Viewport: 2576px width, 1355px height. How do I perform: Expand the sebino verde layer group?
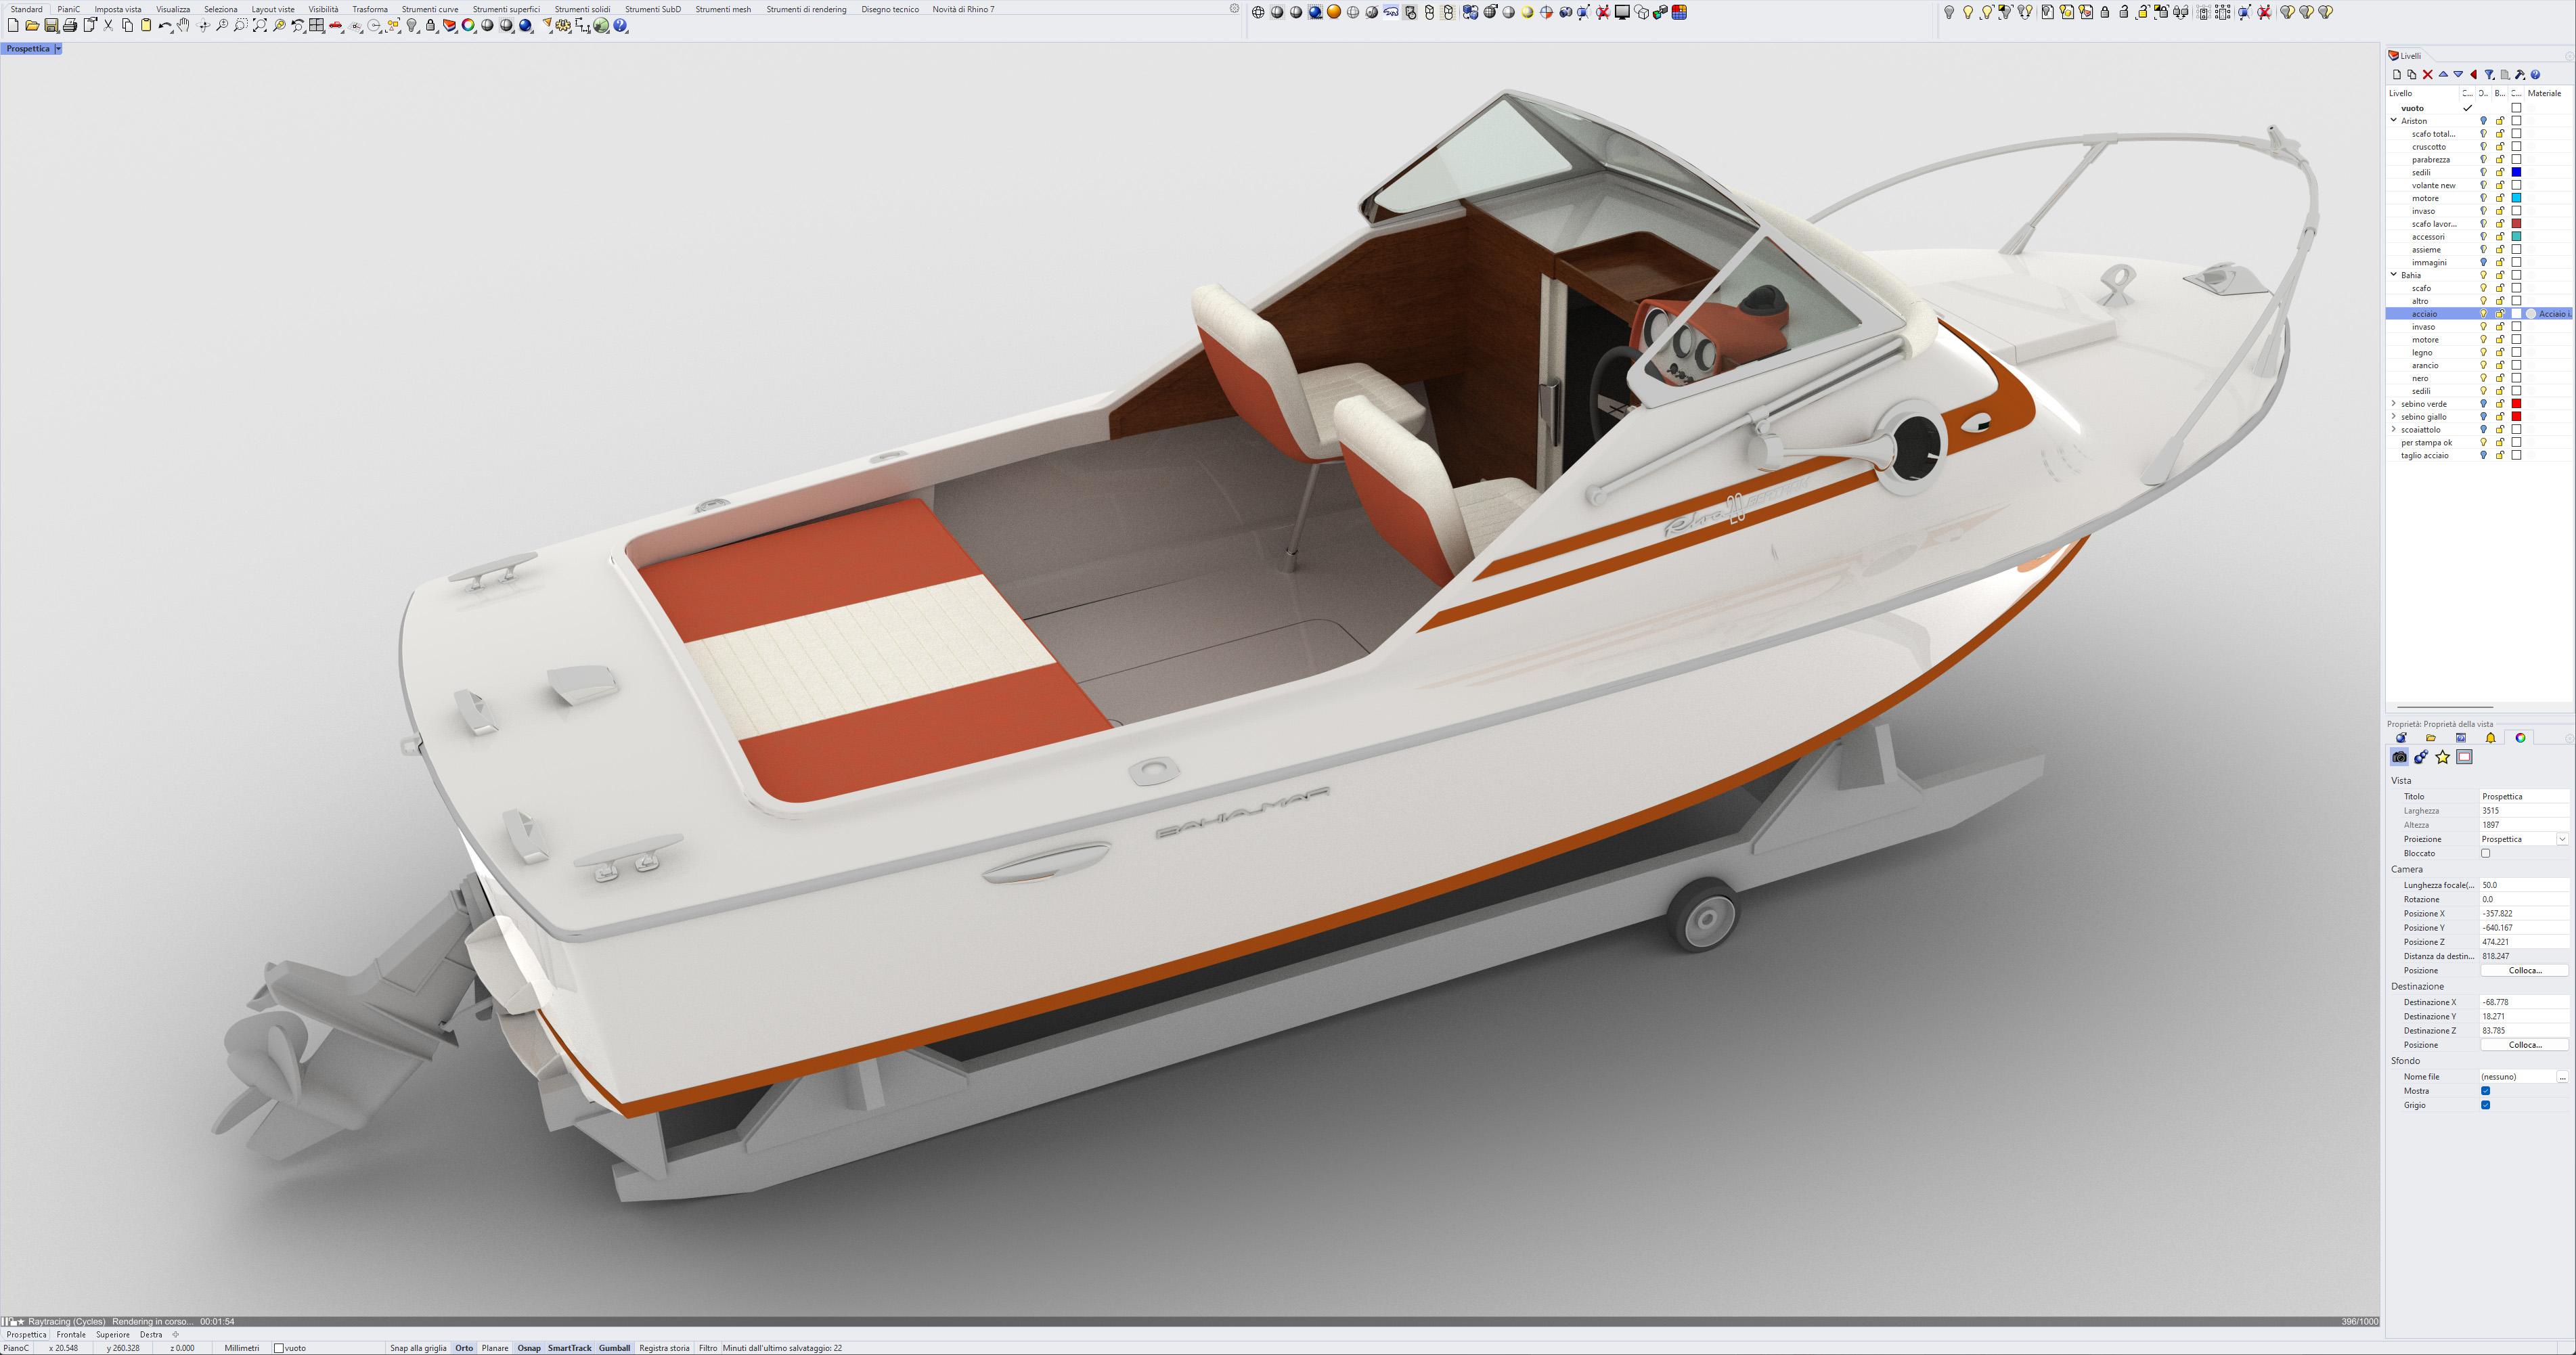point(2394,404)
